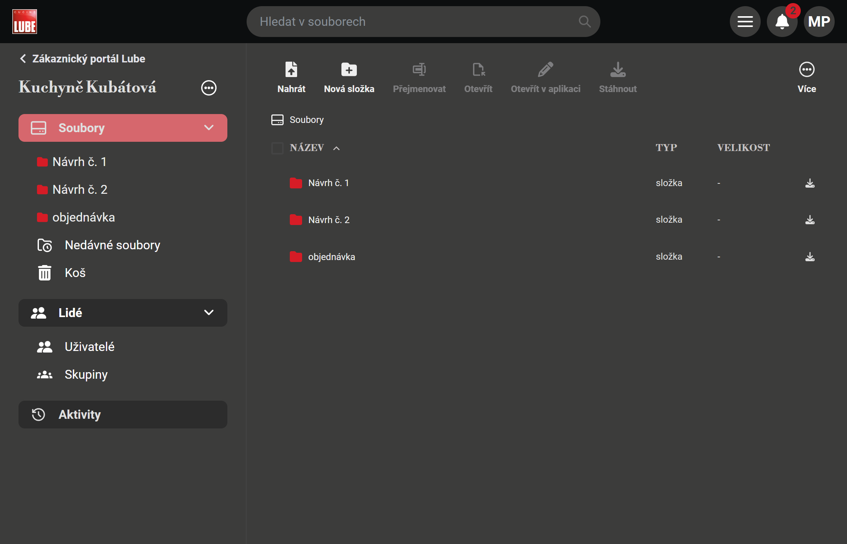The image size is (847, 544).
Task: Open the notifications bell
Action: coord(782,22)
